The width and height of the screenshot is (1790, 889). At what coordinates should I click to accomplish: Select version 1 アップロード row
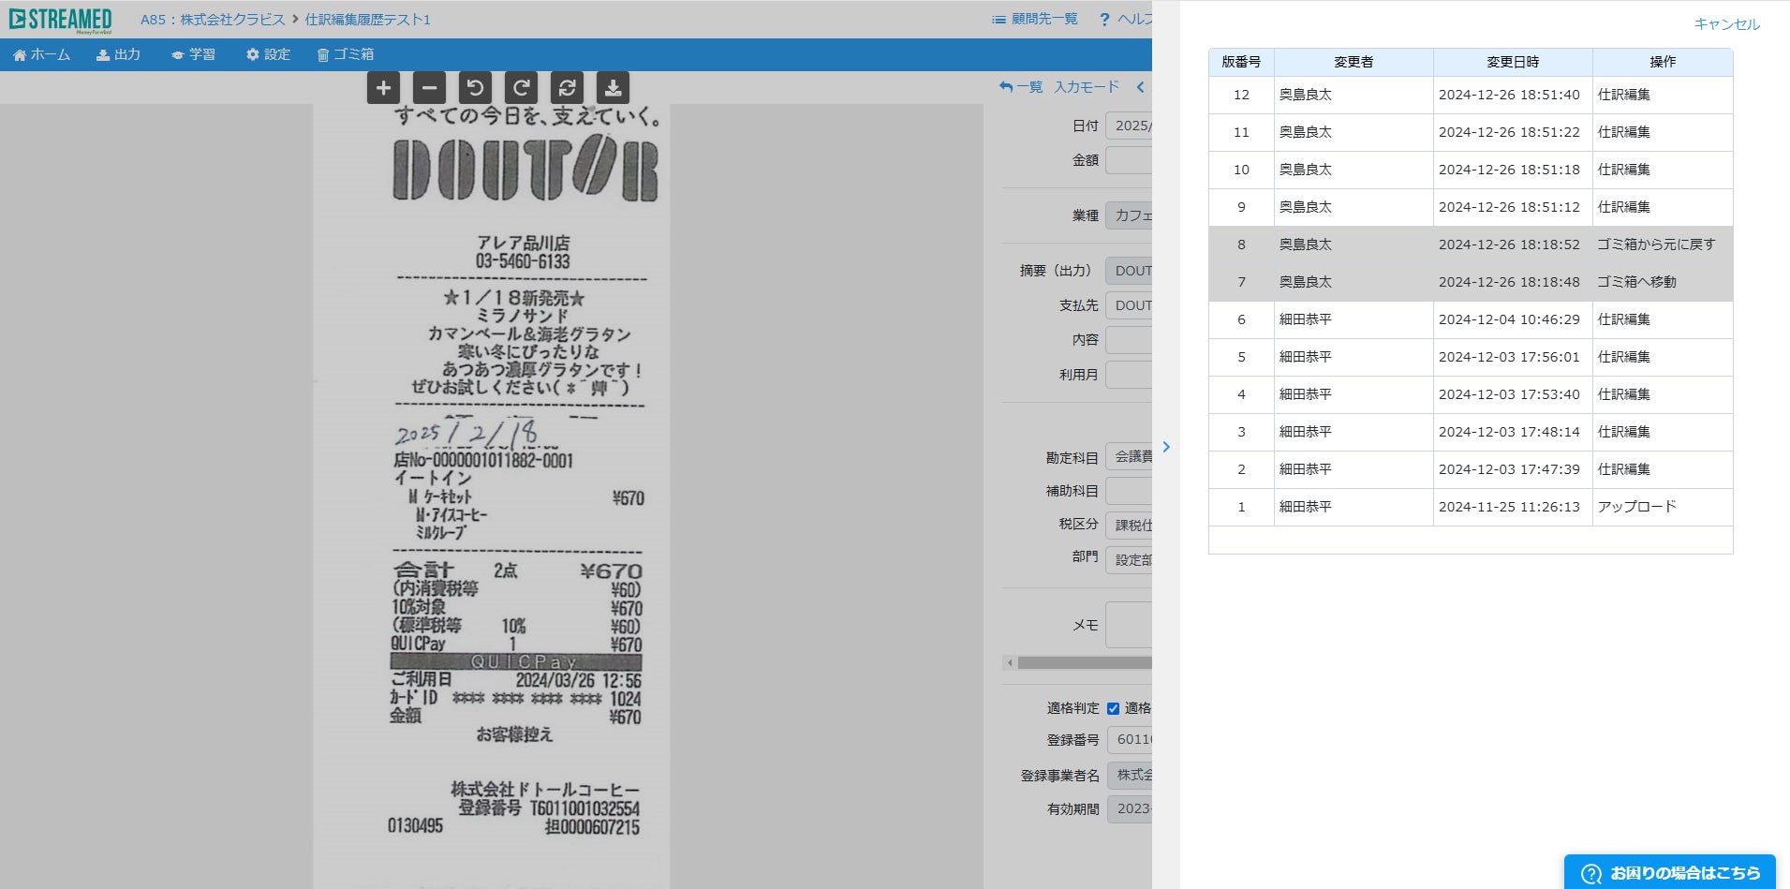pyautogui.click(x=1471, y=507)
